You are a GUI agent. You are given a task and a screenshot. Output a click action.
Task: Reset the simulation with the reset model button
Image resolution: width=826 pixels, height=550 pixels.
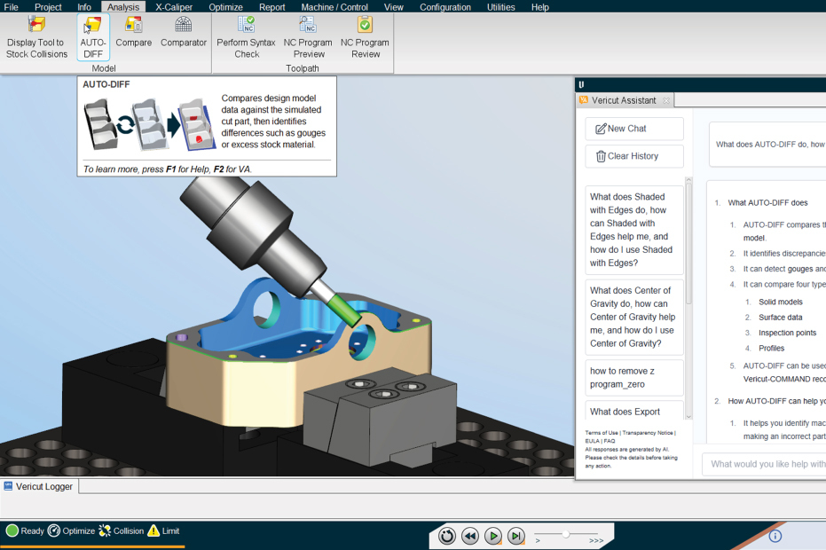point(447,537)
